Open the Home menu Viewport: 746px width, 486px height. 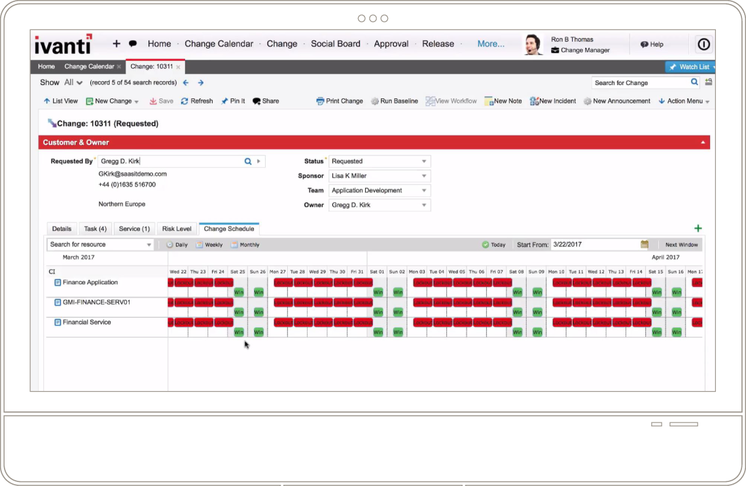[160, 44]
